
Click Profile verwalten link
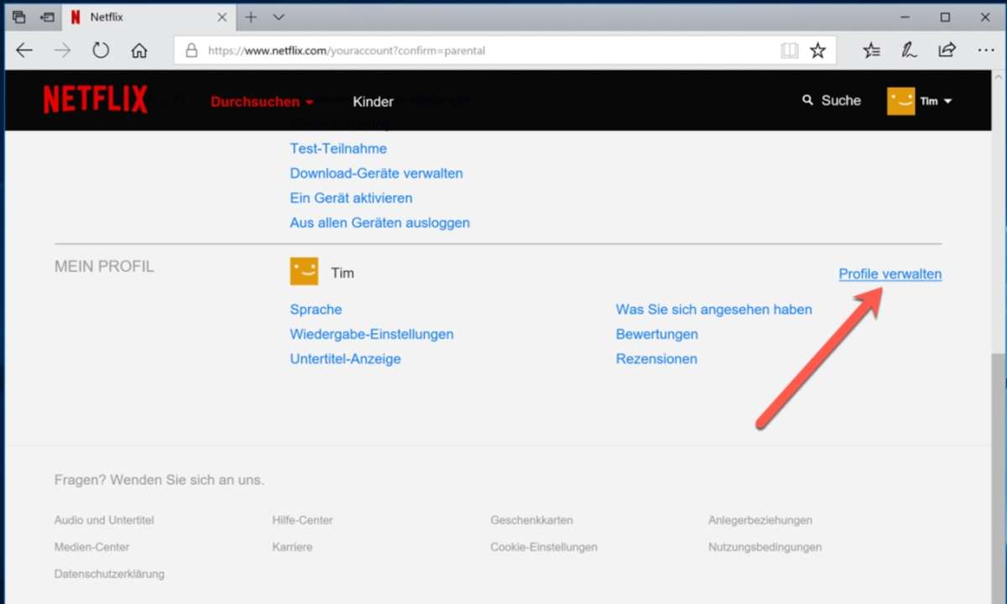890,274
